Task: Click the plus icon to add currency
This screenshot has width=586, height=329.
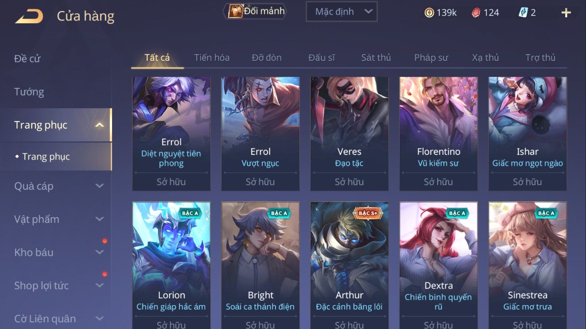Action: pyautogui.click(x=566, y=13)
